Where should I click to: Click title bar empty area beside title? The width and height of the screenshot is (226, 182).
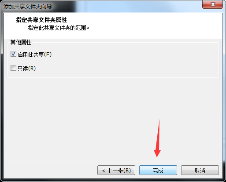pos(125,6)
